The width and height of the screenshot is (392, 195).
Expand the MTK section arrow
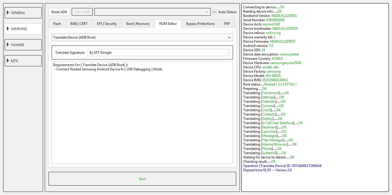point(8,61)
